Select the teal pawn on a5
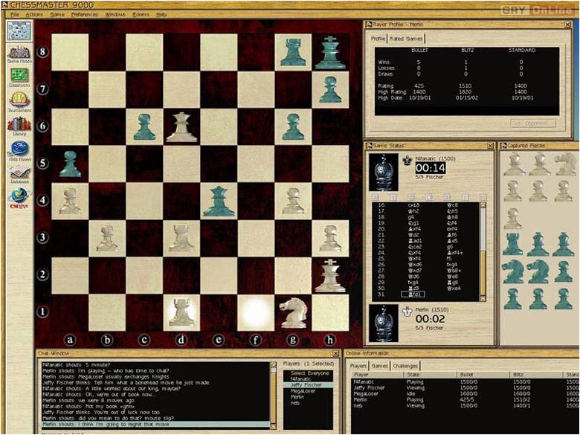The width and height of the screenshot is (580, 435). coord(70,164)
